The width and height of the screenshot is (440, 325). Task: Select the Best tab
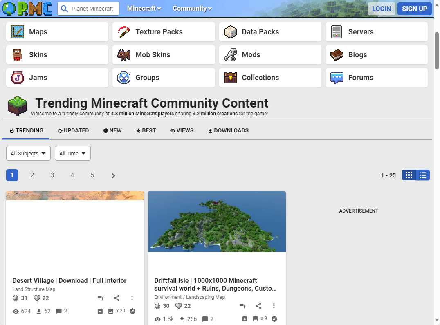(x=146, y=131)
